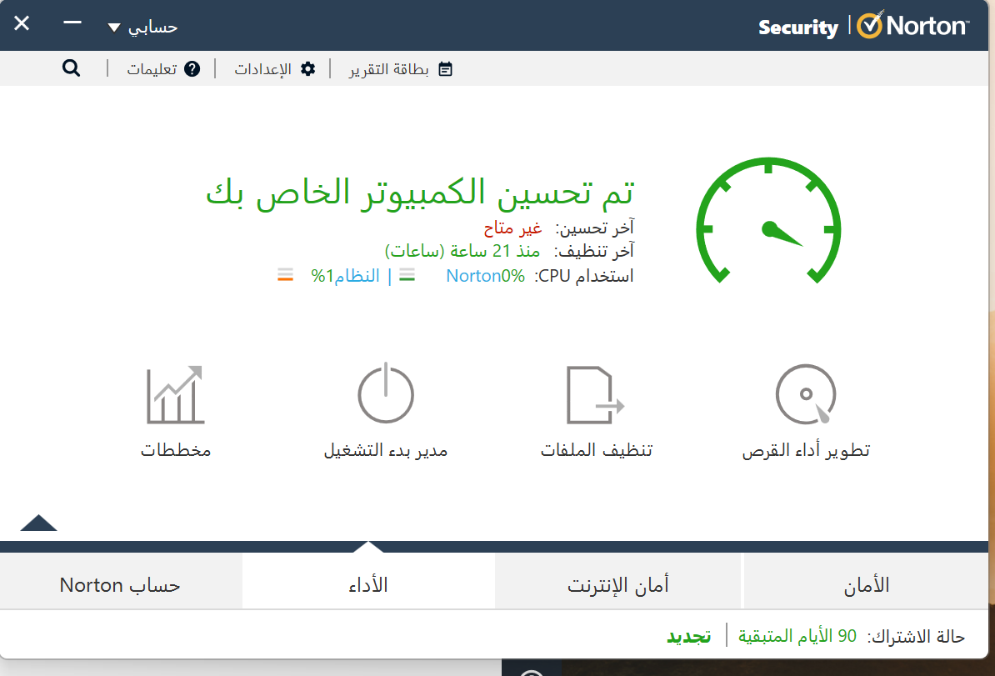Open Settings (الإعدادات) gear
The height and width of the screenshot is (676, 995).
tap(275, 69)
